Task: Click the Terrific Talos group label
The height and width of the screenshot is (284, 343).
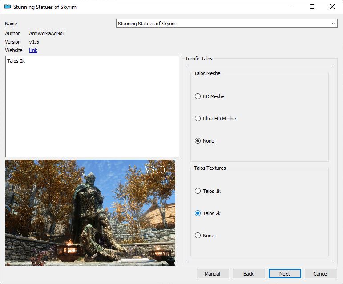Action: pos(199,59)
